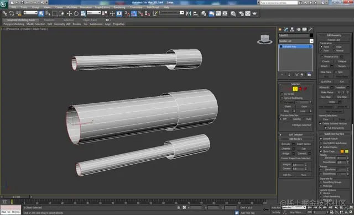Select the Edge constraint radio button

click(x=334, y=46)
